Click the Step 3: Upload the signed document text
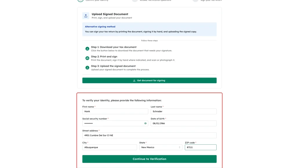The height and width of the screenshot is (168, 299). tap(113, 66)
